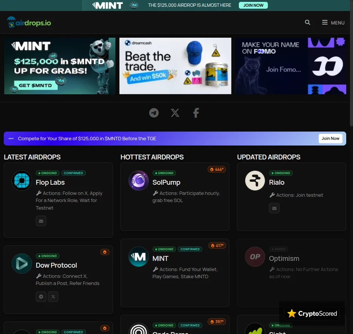Click Dow Protocol Telegram icon
Image resolution: width=353 pixels, height=334 pixels.
pos(41,297)
